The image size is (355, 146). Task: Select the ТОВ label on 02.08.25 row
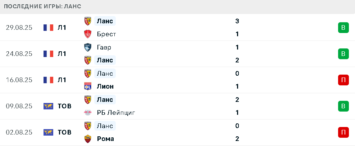(x=64, y=132)
